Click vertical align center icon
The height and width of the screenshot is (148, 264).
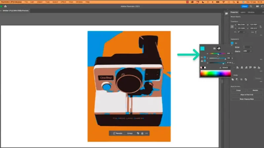(255, 67)
